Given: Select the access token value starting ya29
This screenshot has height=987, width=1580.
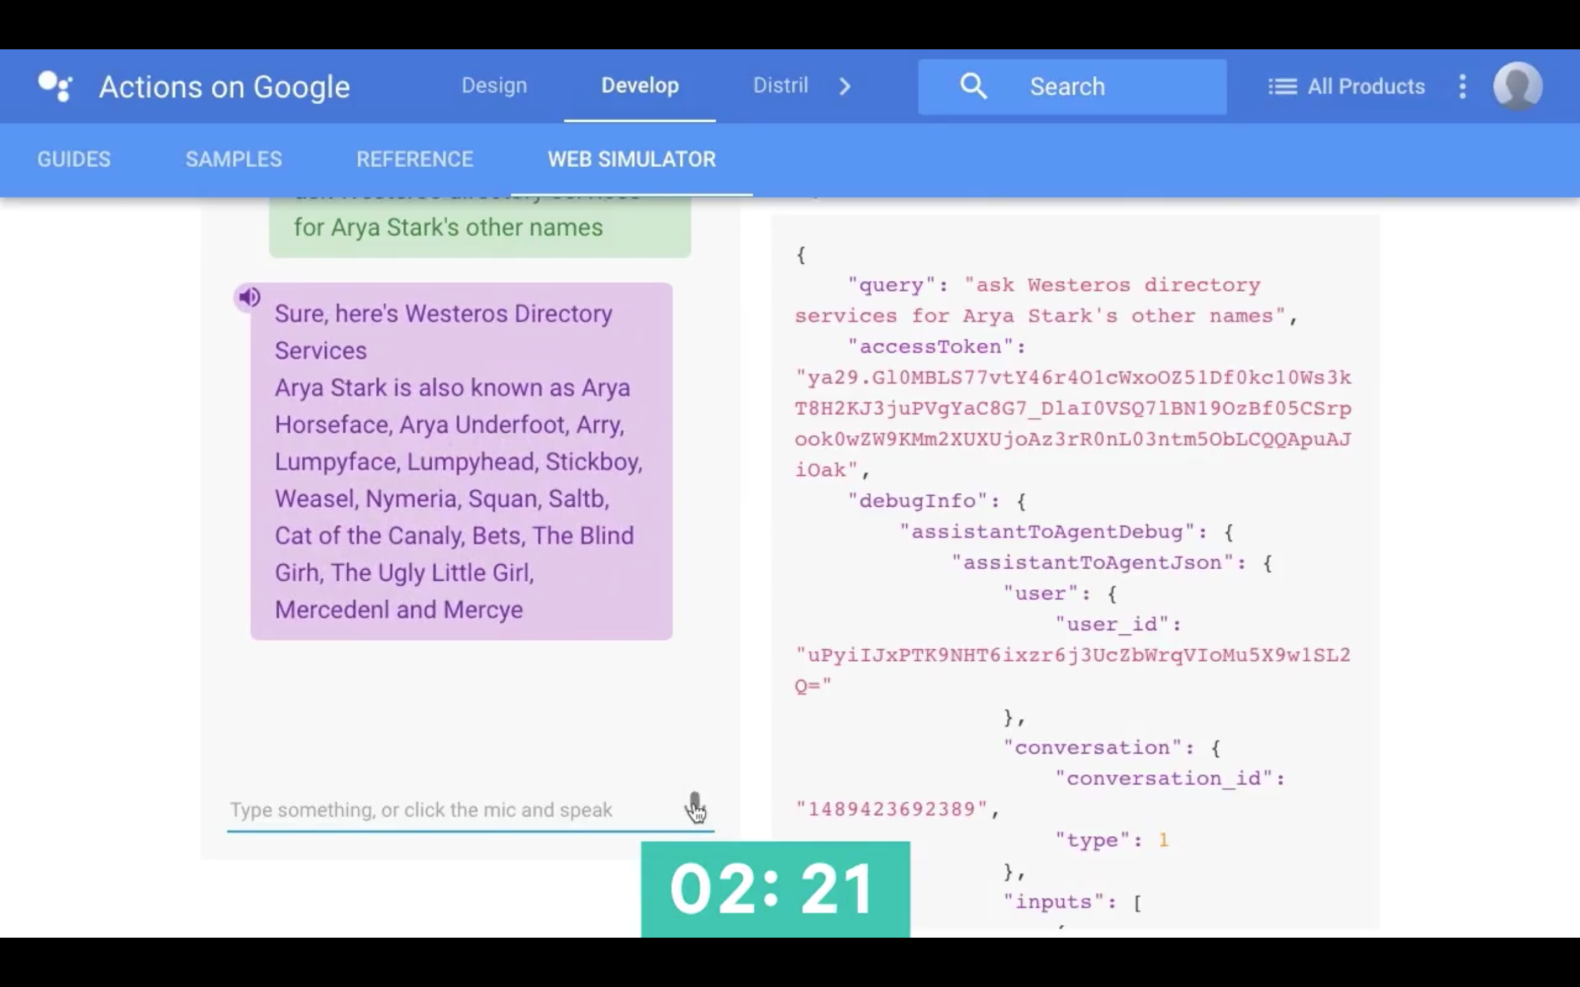Looking at the screenshot, I should click(x=1073, y=424).
